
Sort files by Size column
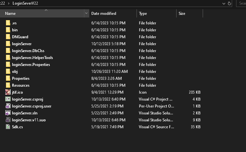point(182,14)
